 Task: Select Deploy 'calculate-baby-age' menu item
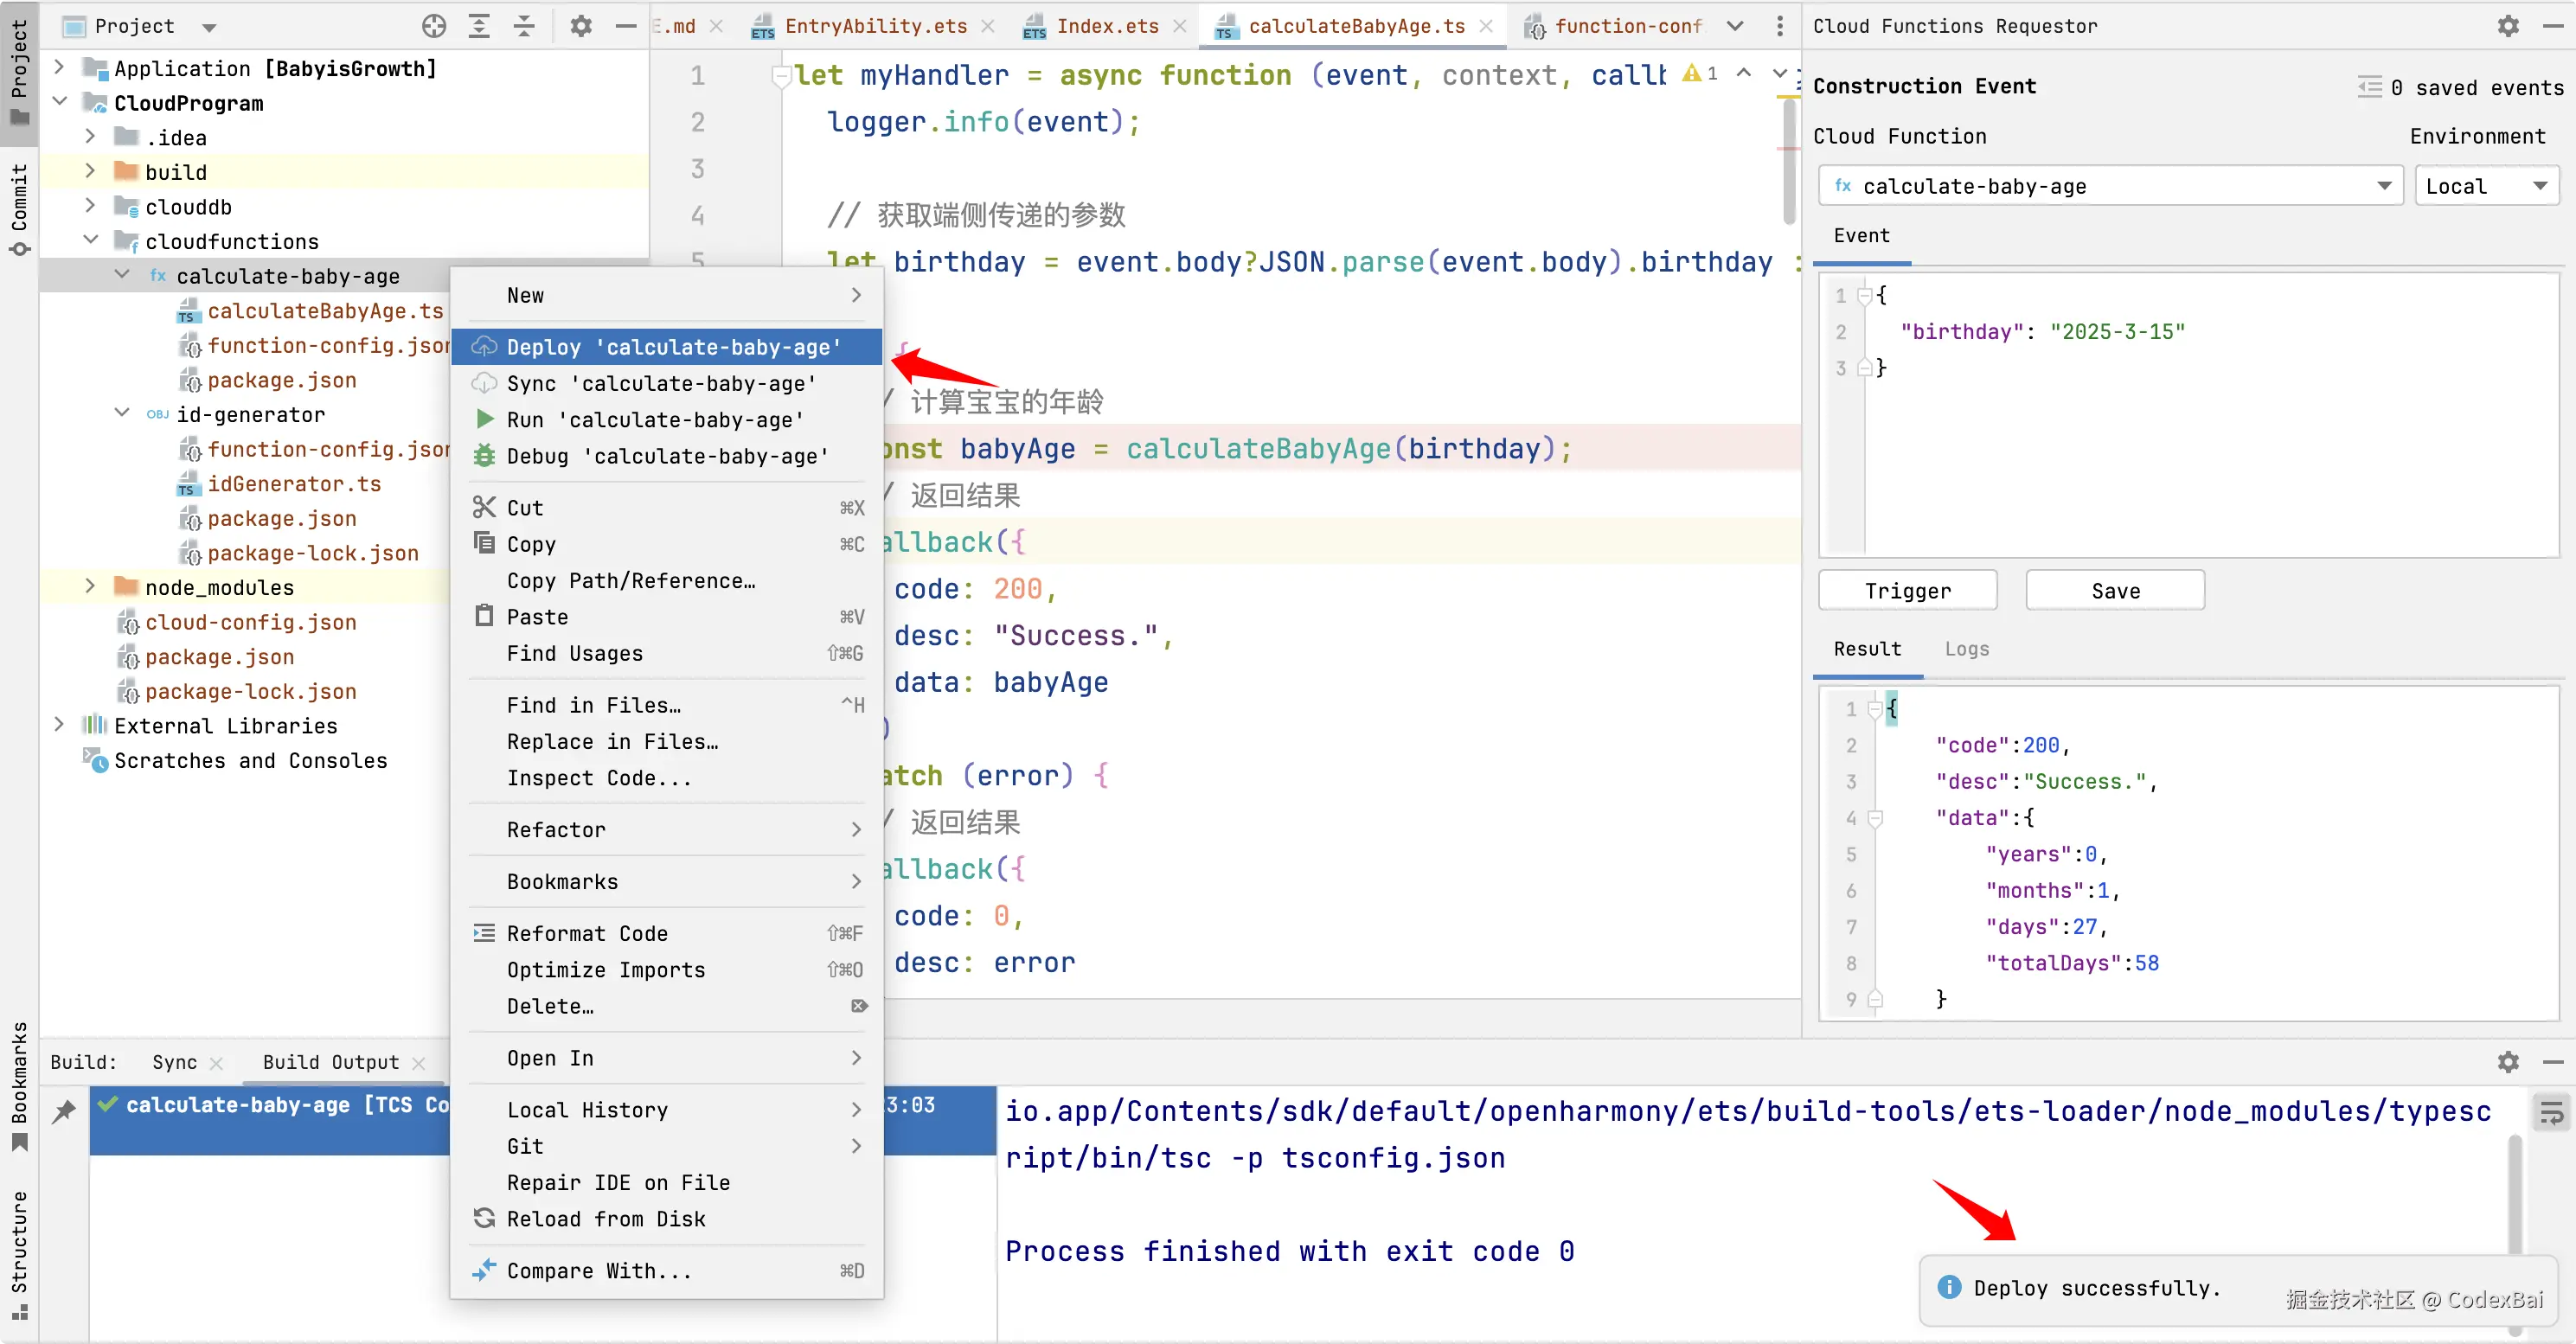point(673,347)
